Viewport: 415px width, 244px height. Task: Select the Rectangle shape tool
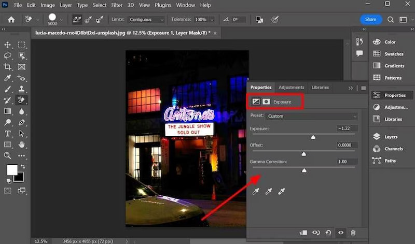[x=7, y=145]
